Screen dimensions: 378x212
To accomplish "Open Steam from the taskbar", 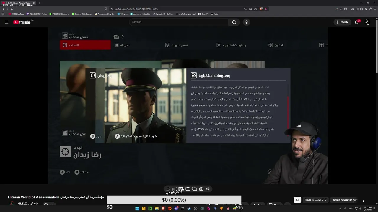I will 189,208.
